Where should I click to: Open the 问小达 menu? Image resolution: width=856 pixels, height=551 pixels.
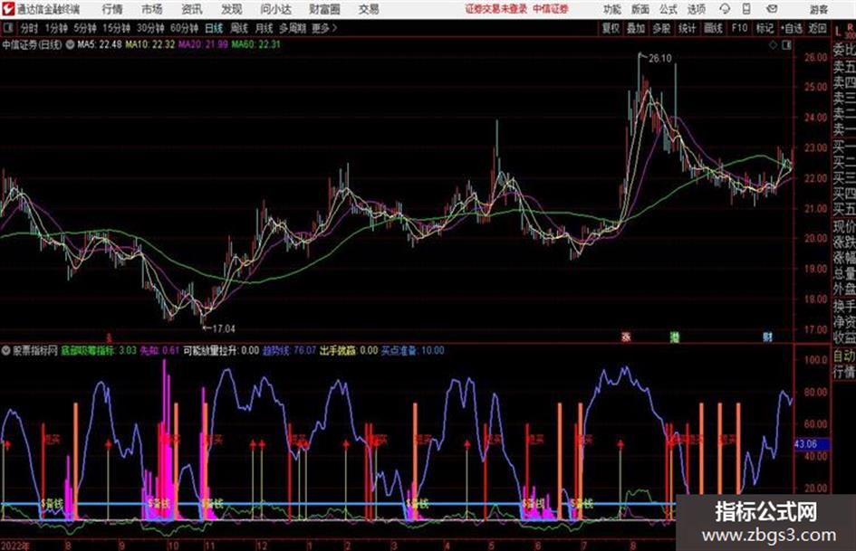pos(275,9)
